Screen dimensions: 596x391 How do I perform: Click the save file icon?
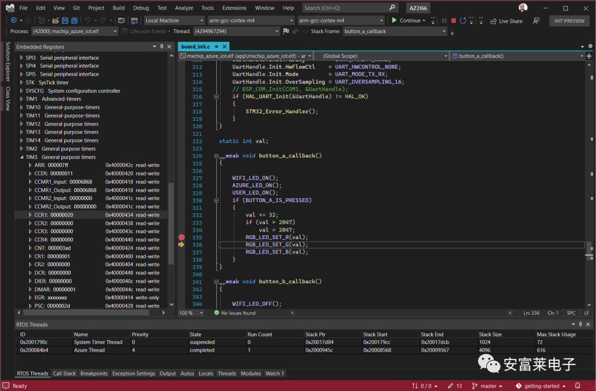[x=65, y=20]
